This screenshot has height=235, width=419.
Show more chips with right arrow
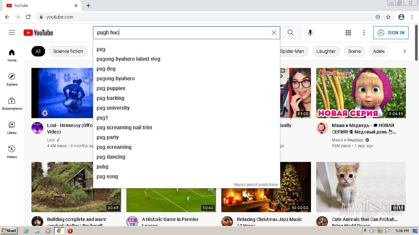404,51
